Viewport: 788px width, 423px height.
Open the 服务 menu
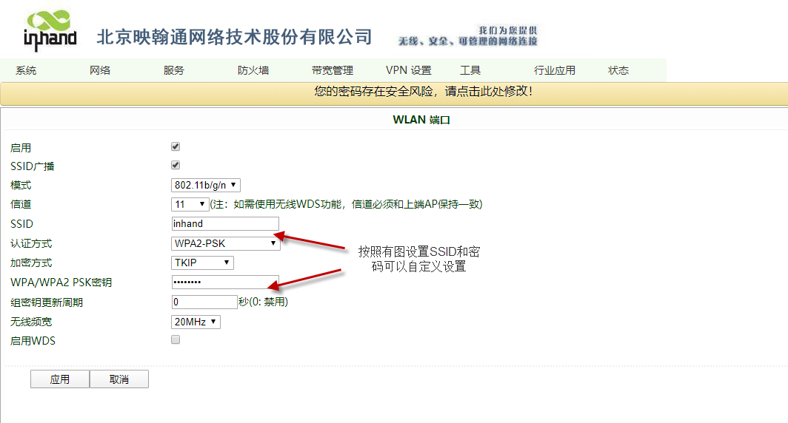pos(174,70)
